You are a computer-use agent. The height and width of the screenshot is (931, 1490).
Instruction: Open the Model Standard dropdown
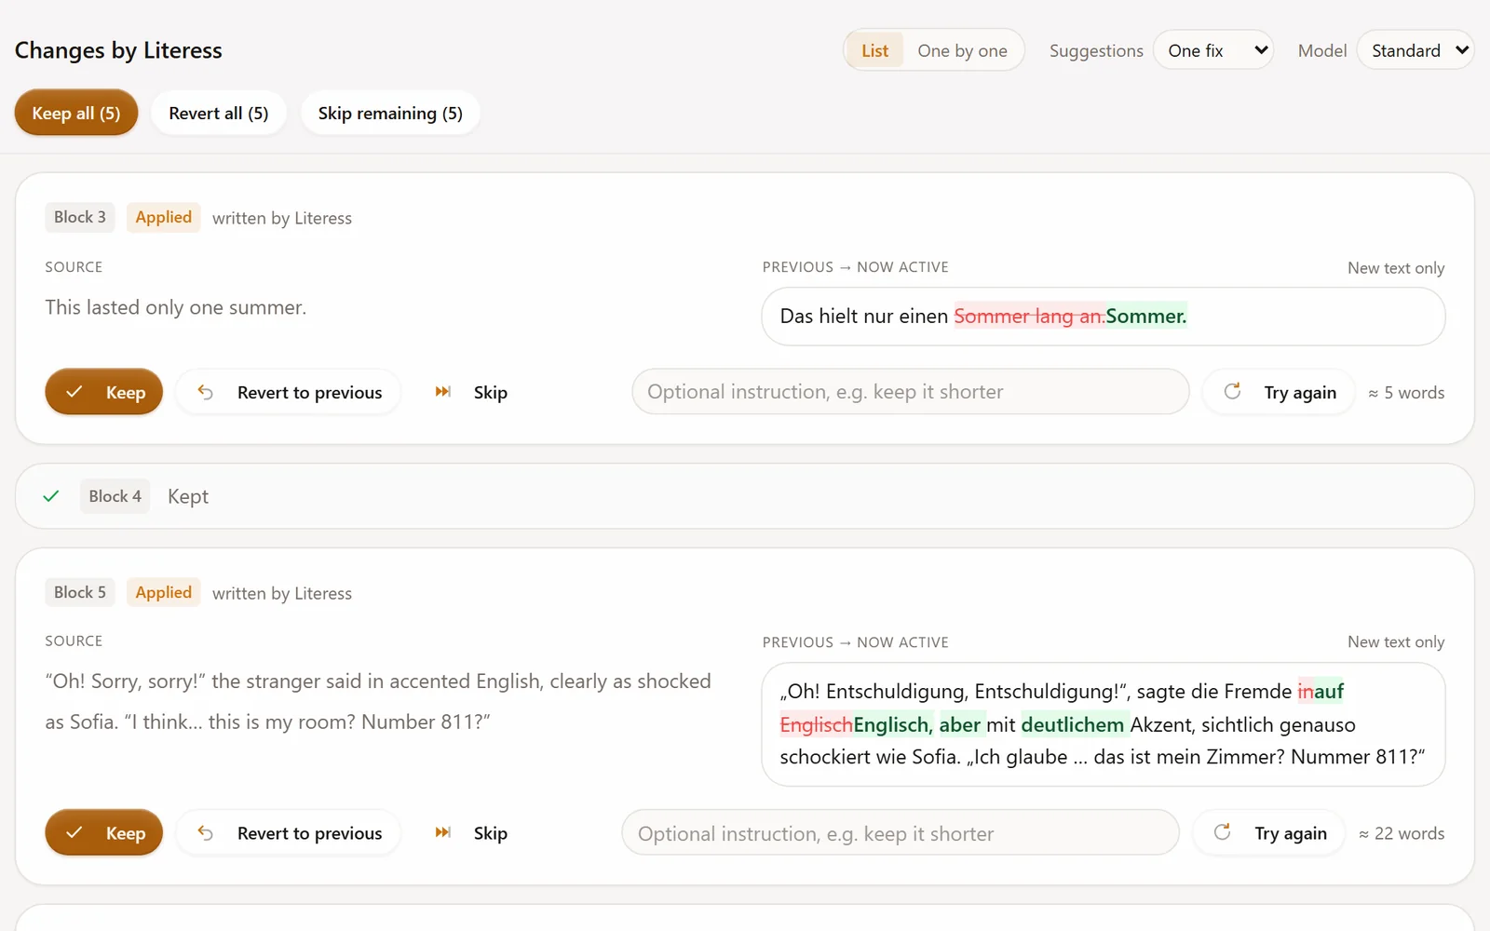pyautogui.click(x=1415, y=50)
